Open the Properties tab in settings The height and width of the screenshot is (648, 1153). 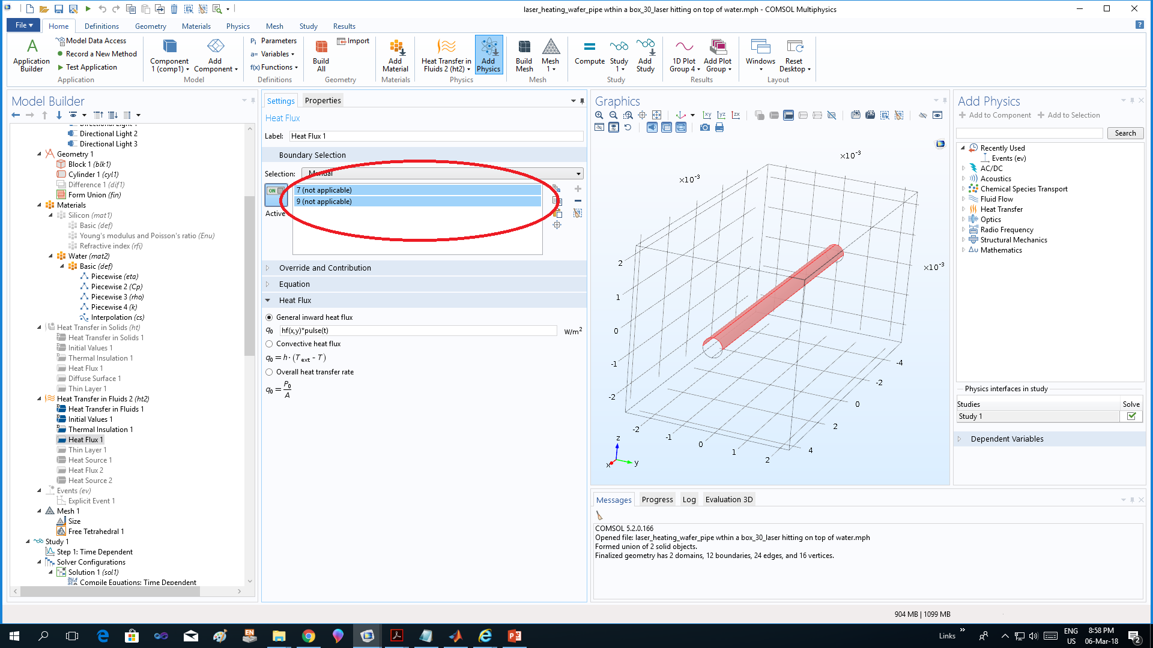[x=322, y=100]
